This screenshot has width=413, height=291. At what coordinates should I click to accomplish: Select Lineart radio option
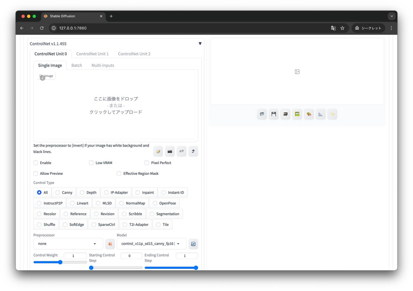[79, 203]
